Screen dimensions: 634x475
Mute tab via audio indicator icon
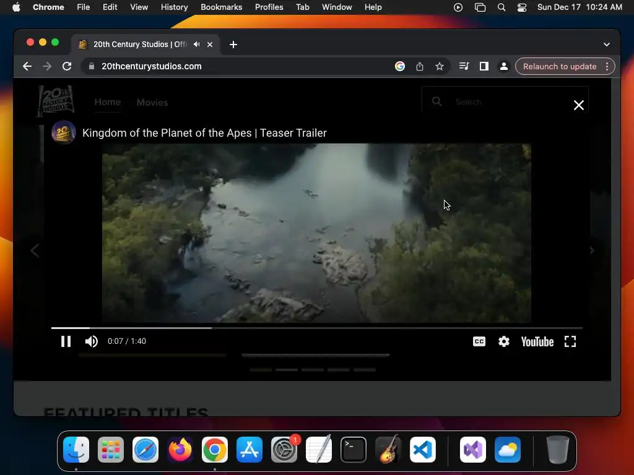click(196, 45)
